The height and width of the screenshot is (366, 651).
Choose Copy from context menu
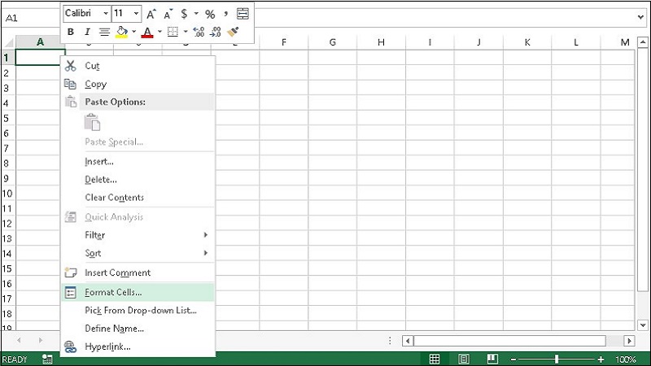pos(138,84)
